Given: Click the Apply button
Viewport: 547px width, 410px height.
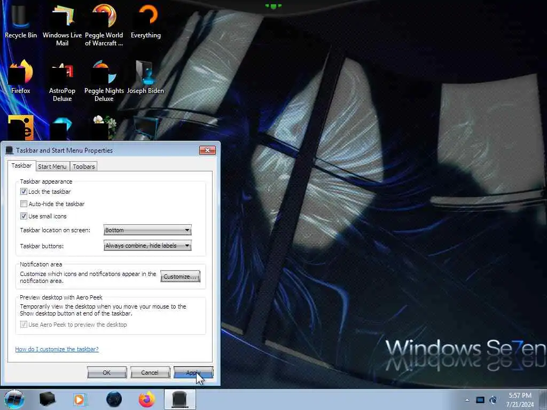Looking at the screenshot, I should click(193, 373).
